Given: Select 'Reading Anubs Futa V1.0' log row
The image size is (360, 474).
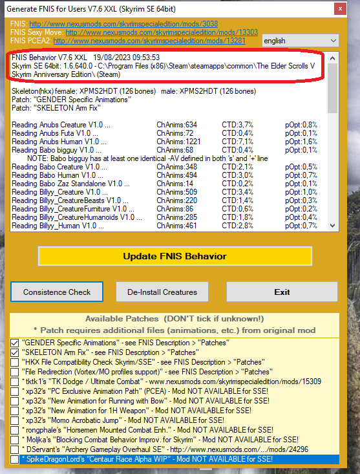Looking at the screenshot, I should tap(165, 133).
